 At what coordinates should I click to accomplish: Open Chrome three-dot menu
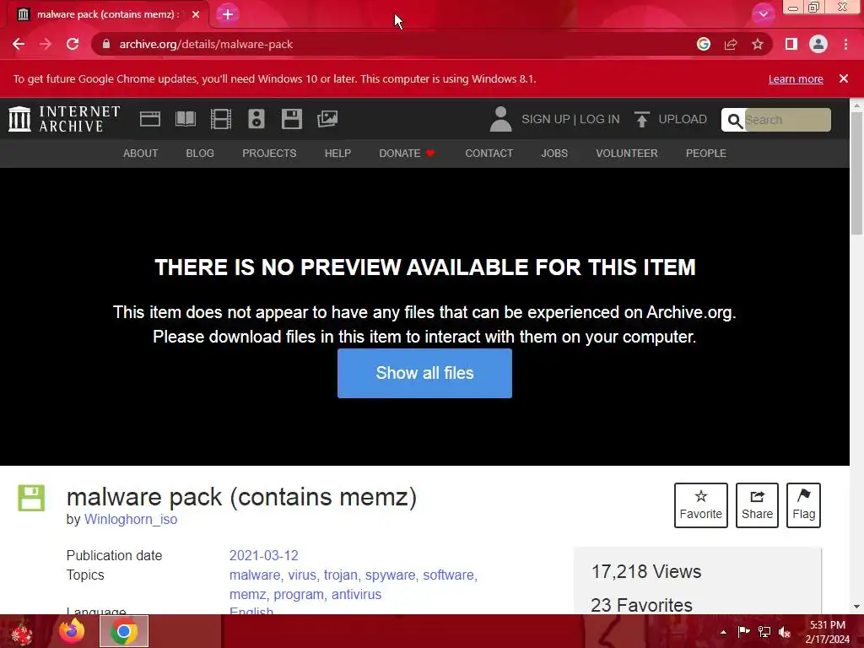pyautogui.click(x=845, y=44)
